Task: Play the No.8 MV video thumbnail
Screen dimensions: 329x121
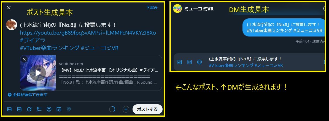Action: pos(38,73)
